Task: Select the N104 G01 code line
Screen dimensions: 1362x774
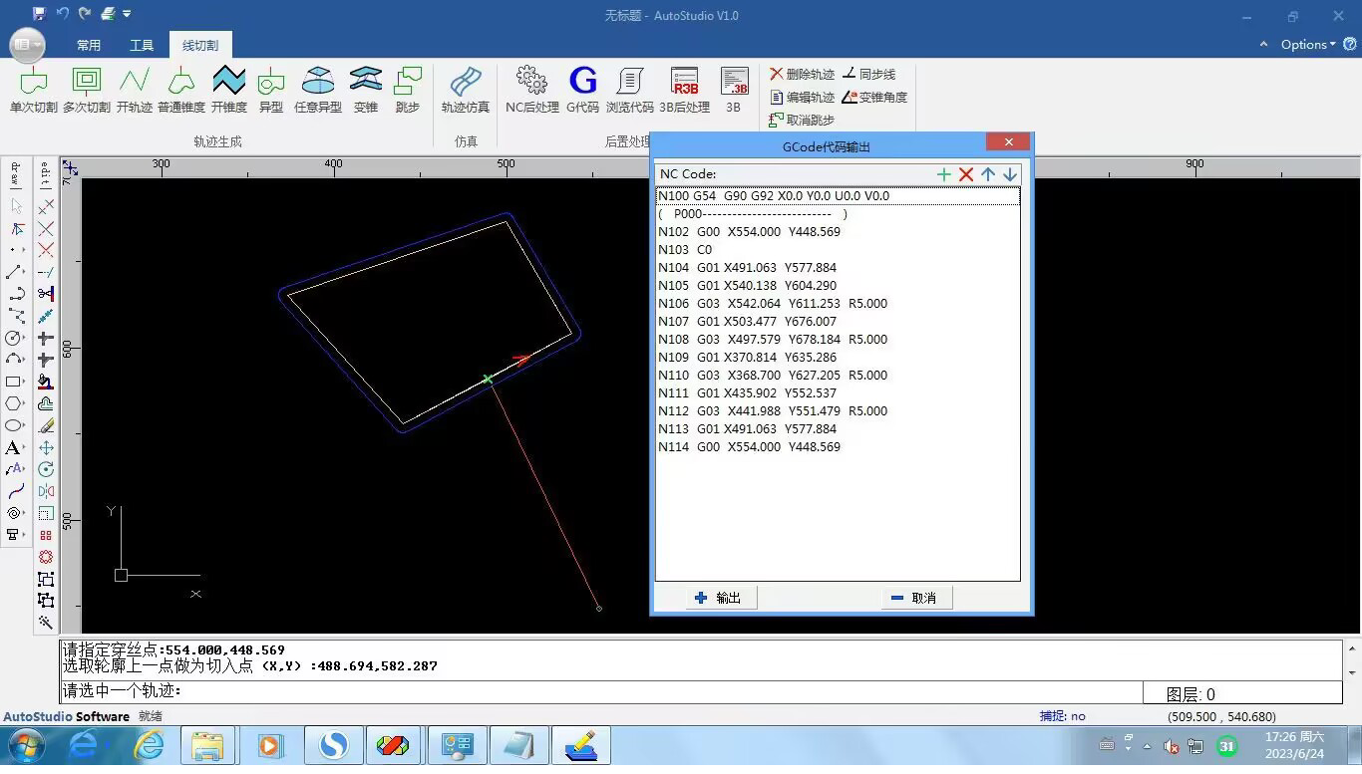Action: pyautogui.click(x=748, y=268)
